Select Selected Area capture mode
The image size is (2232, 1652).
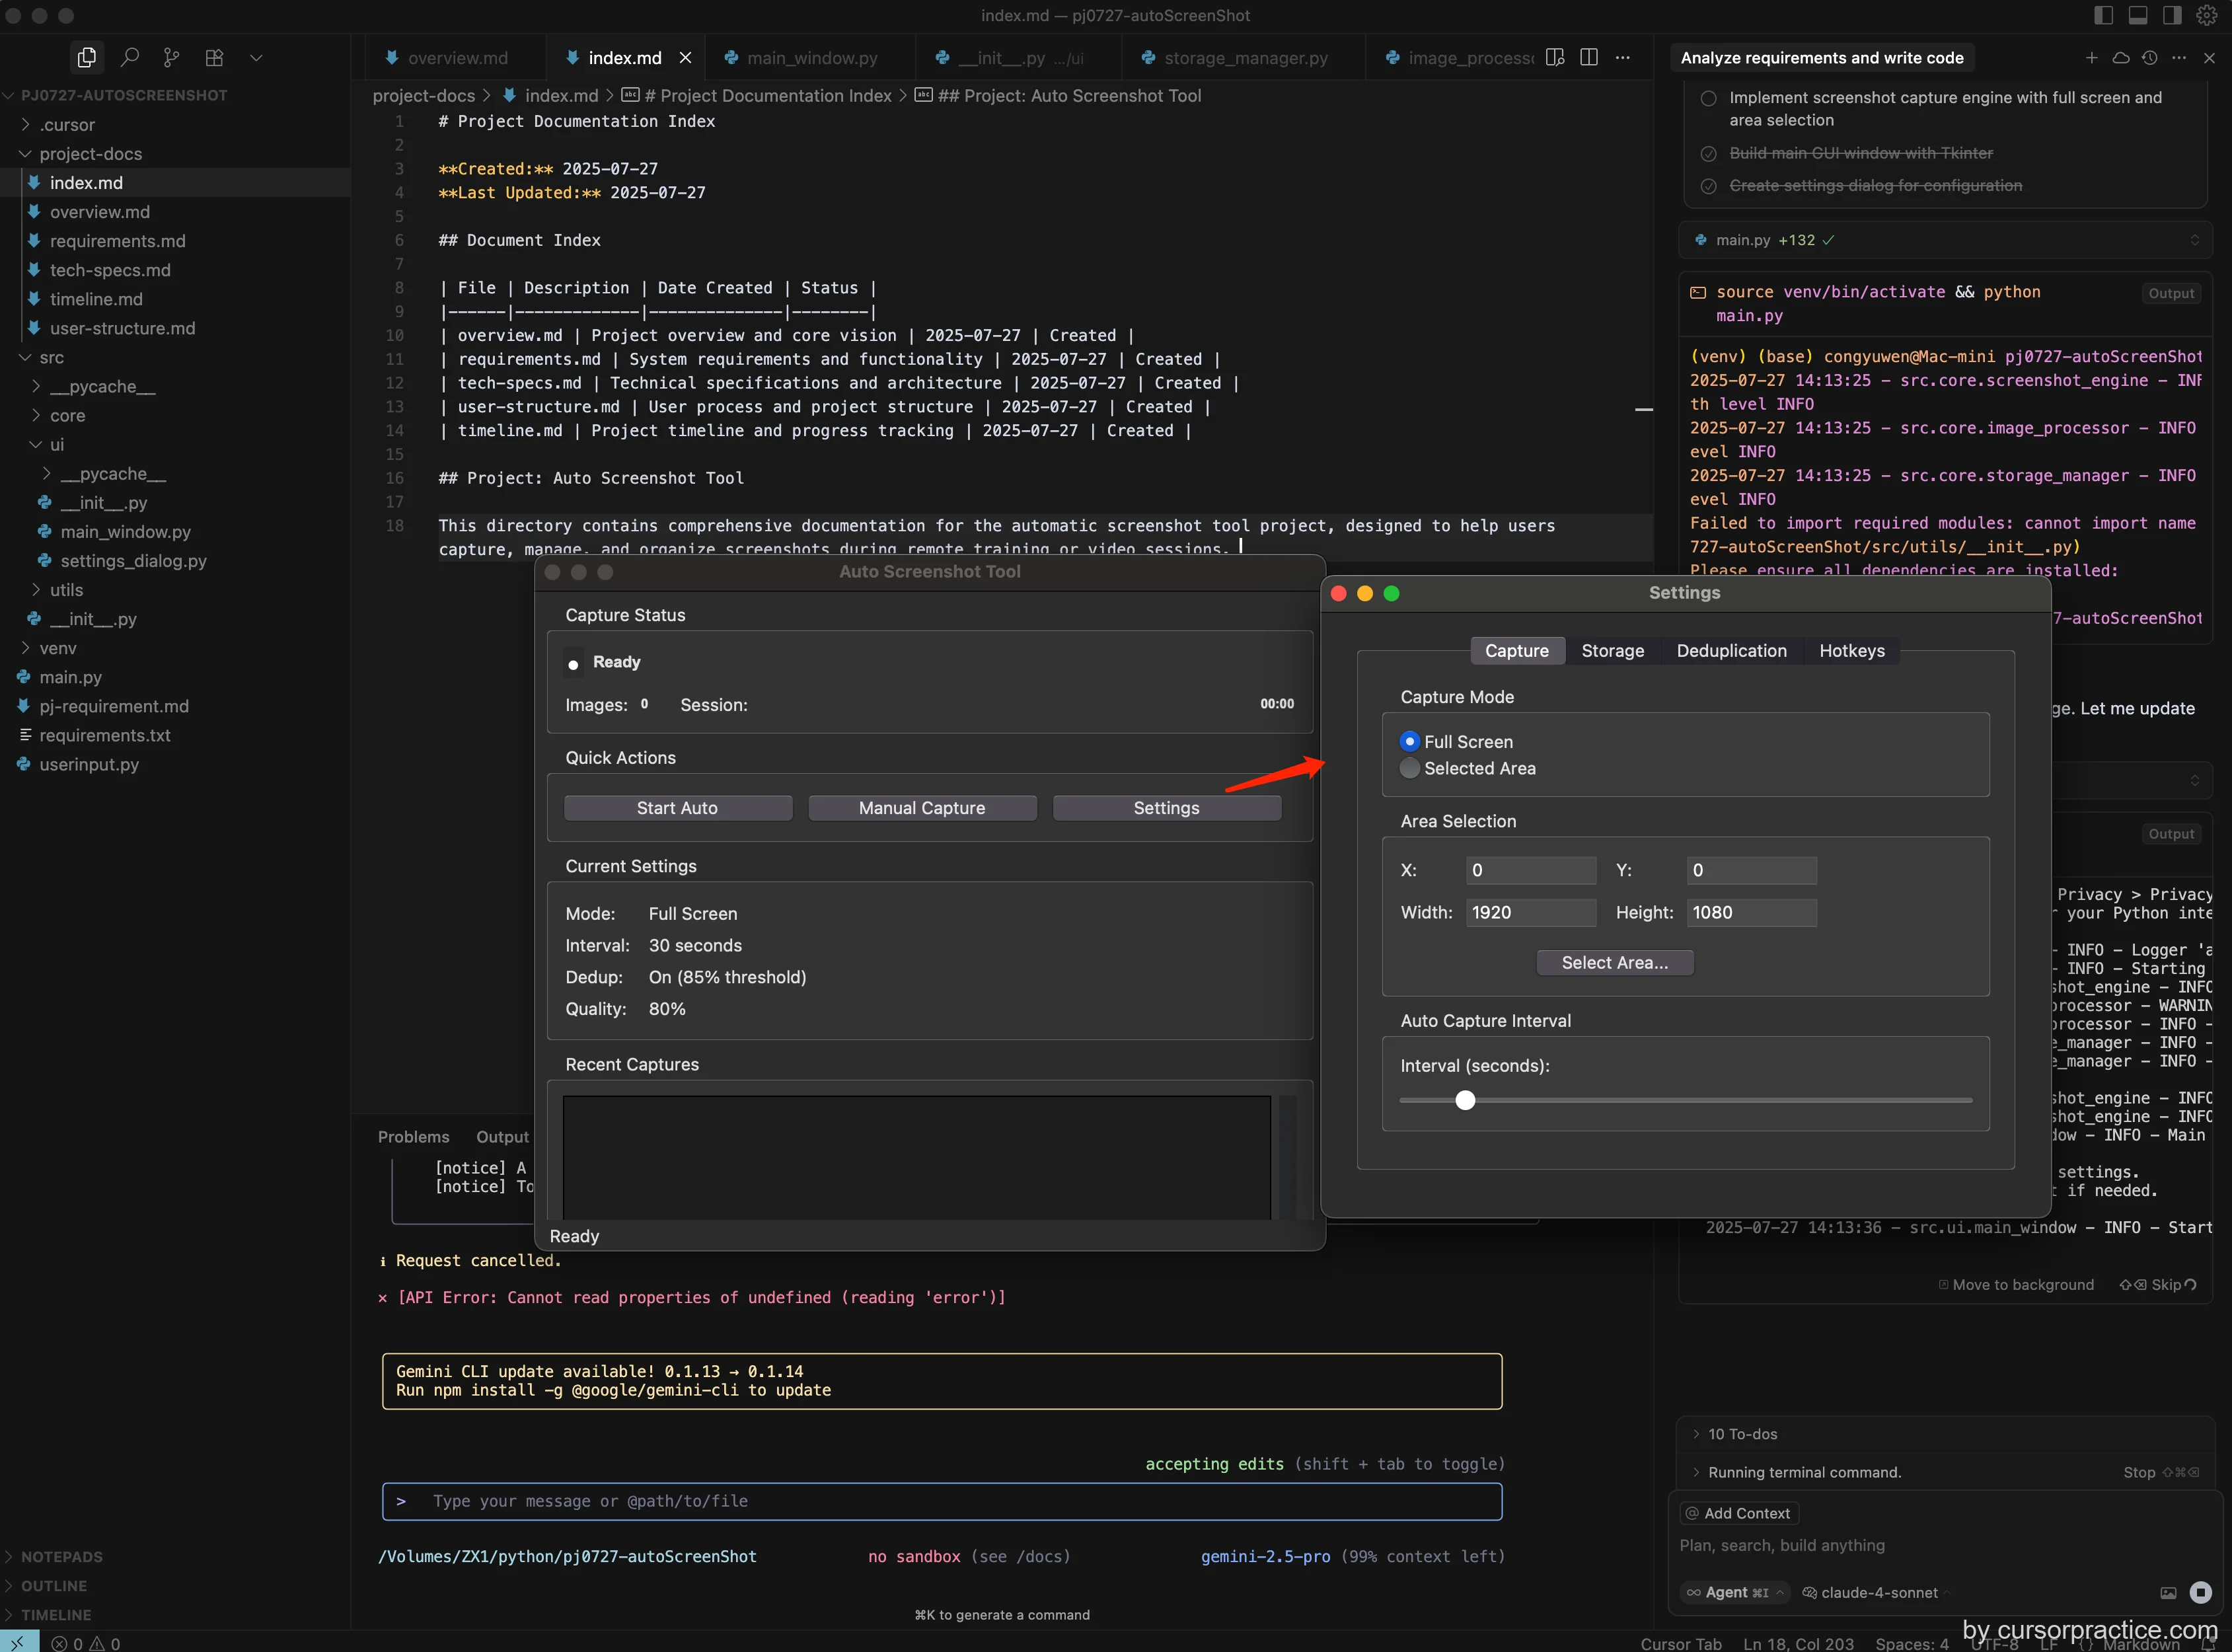1410,768
